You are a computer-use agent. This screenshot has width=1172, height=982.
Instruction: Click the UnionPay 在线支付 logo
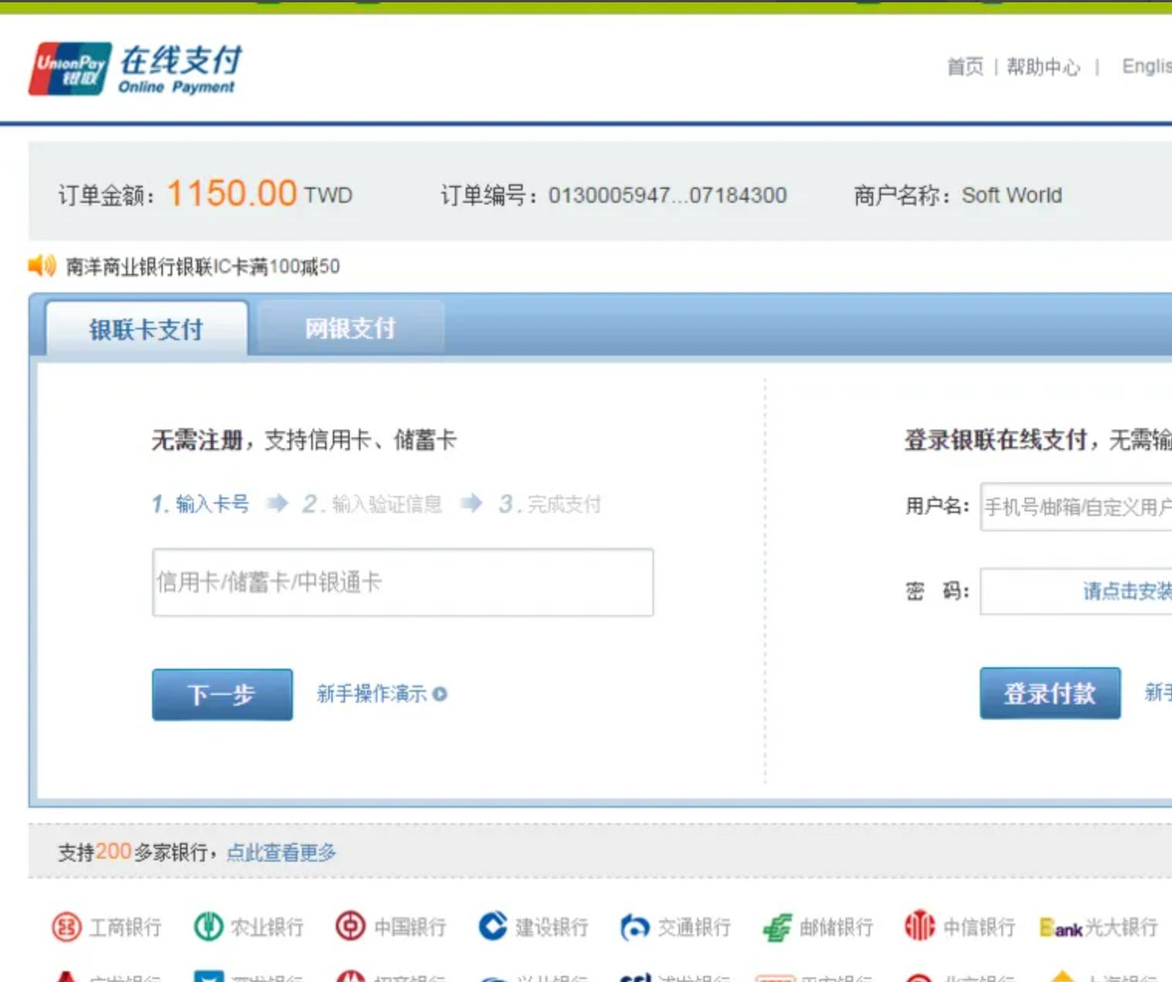[x=131, y=69]
